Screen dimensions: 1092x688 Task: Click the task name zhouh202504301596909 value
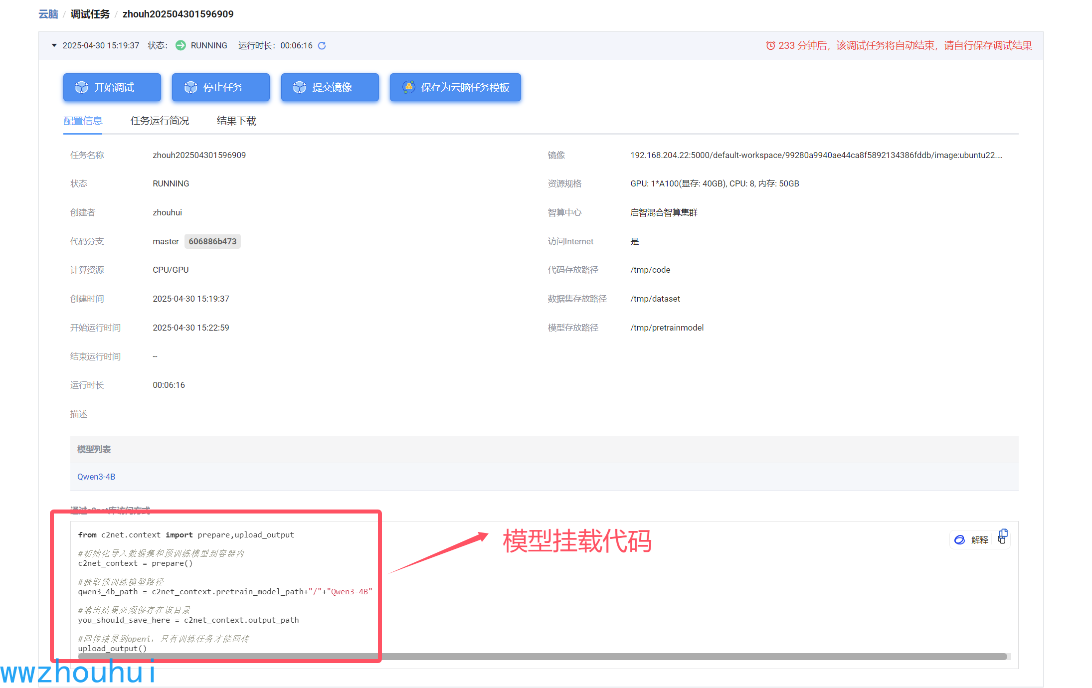199,155
